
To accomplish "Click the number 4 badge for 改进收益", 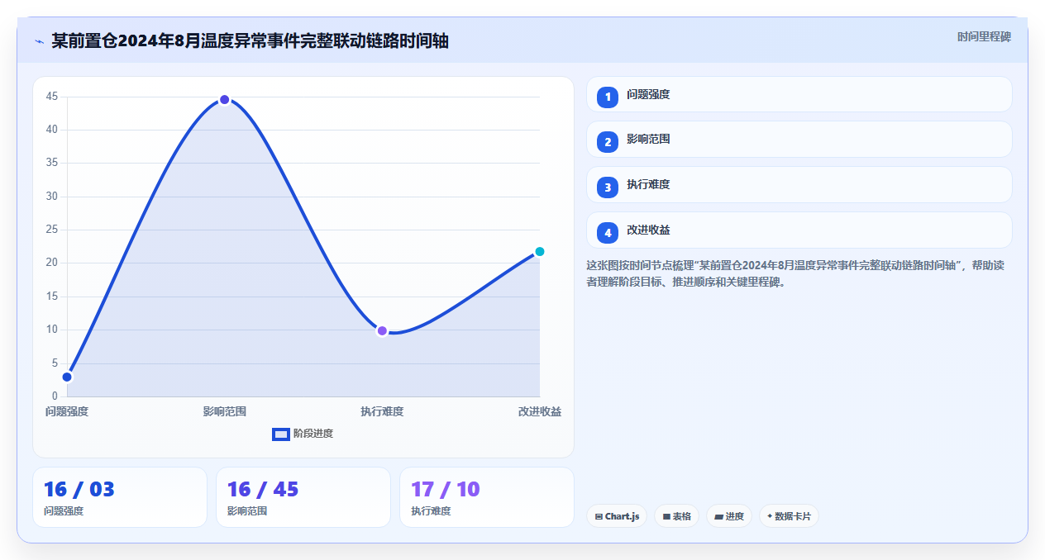I will pos(608,233).
